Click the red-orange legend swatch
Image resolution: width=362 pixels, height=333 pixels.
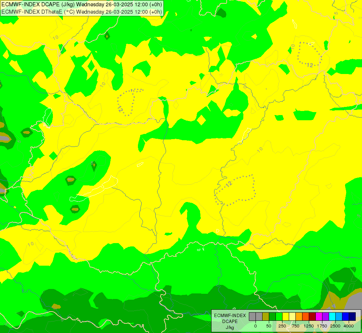click(306, 317)
